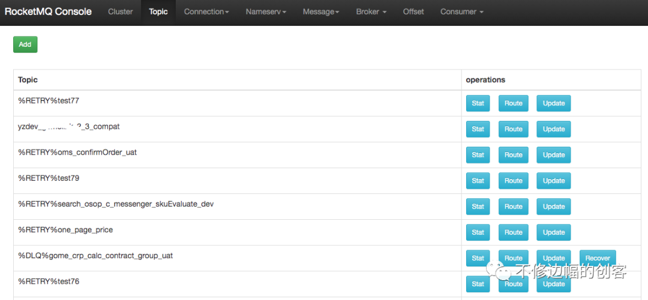The height and width of the screenshot is (300, 648).
Task: View Stat for %RETRY%test77 topic
Action: click(x=478, y=104)
